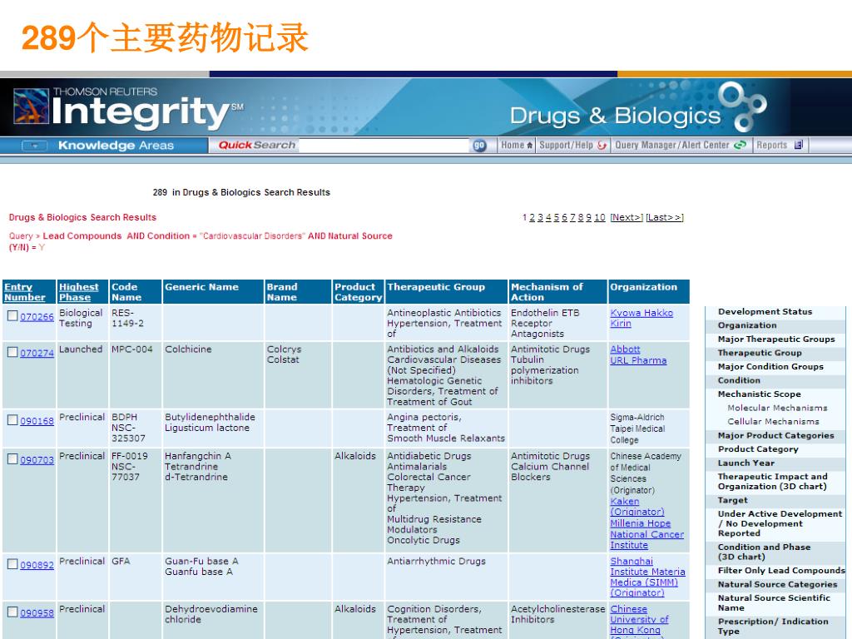Select Natural Source Categories sidebar item
This screenshot has width=852, height=639.
tap(777, 584)
